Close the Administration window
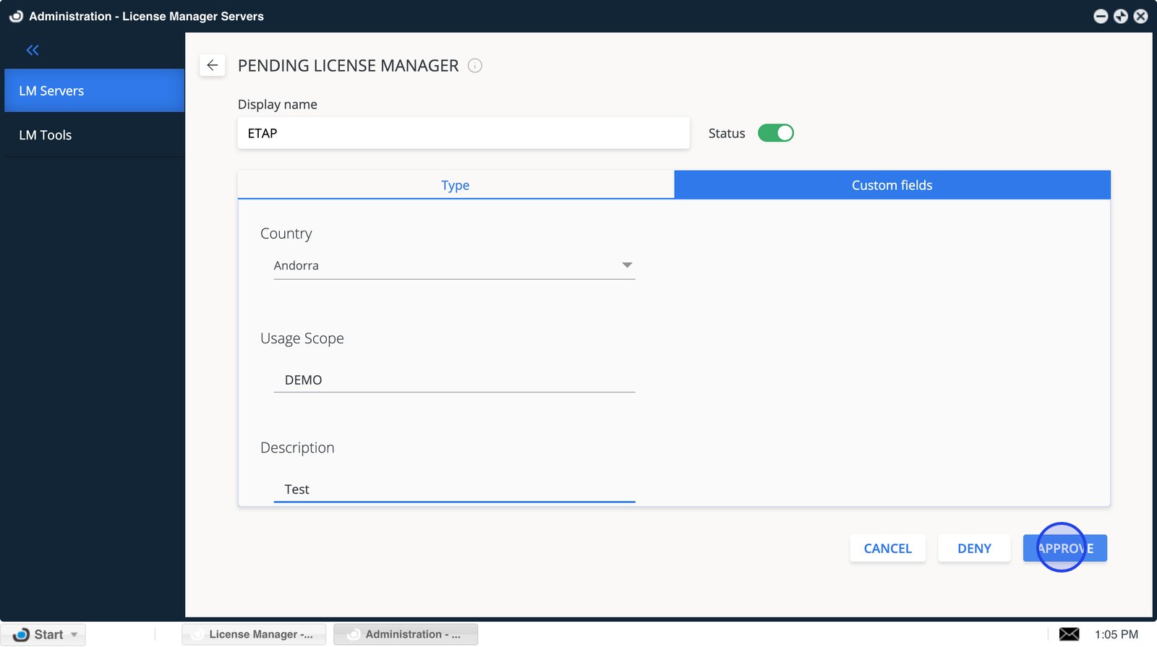The height and width of the screenshot is (647, 1157). click(x=1140, y=16)
